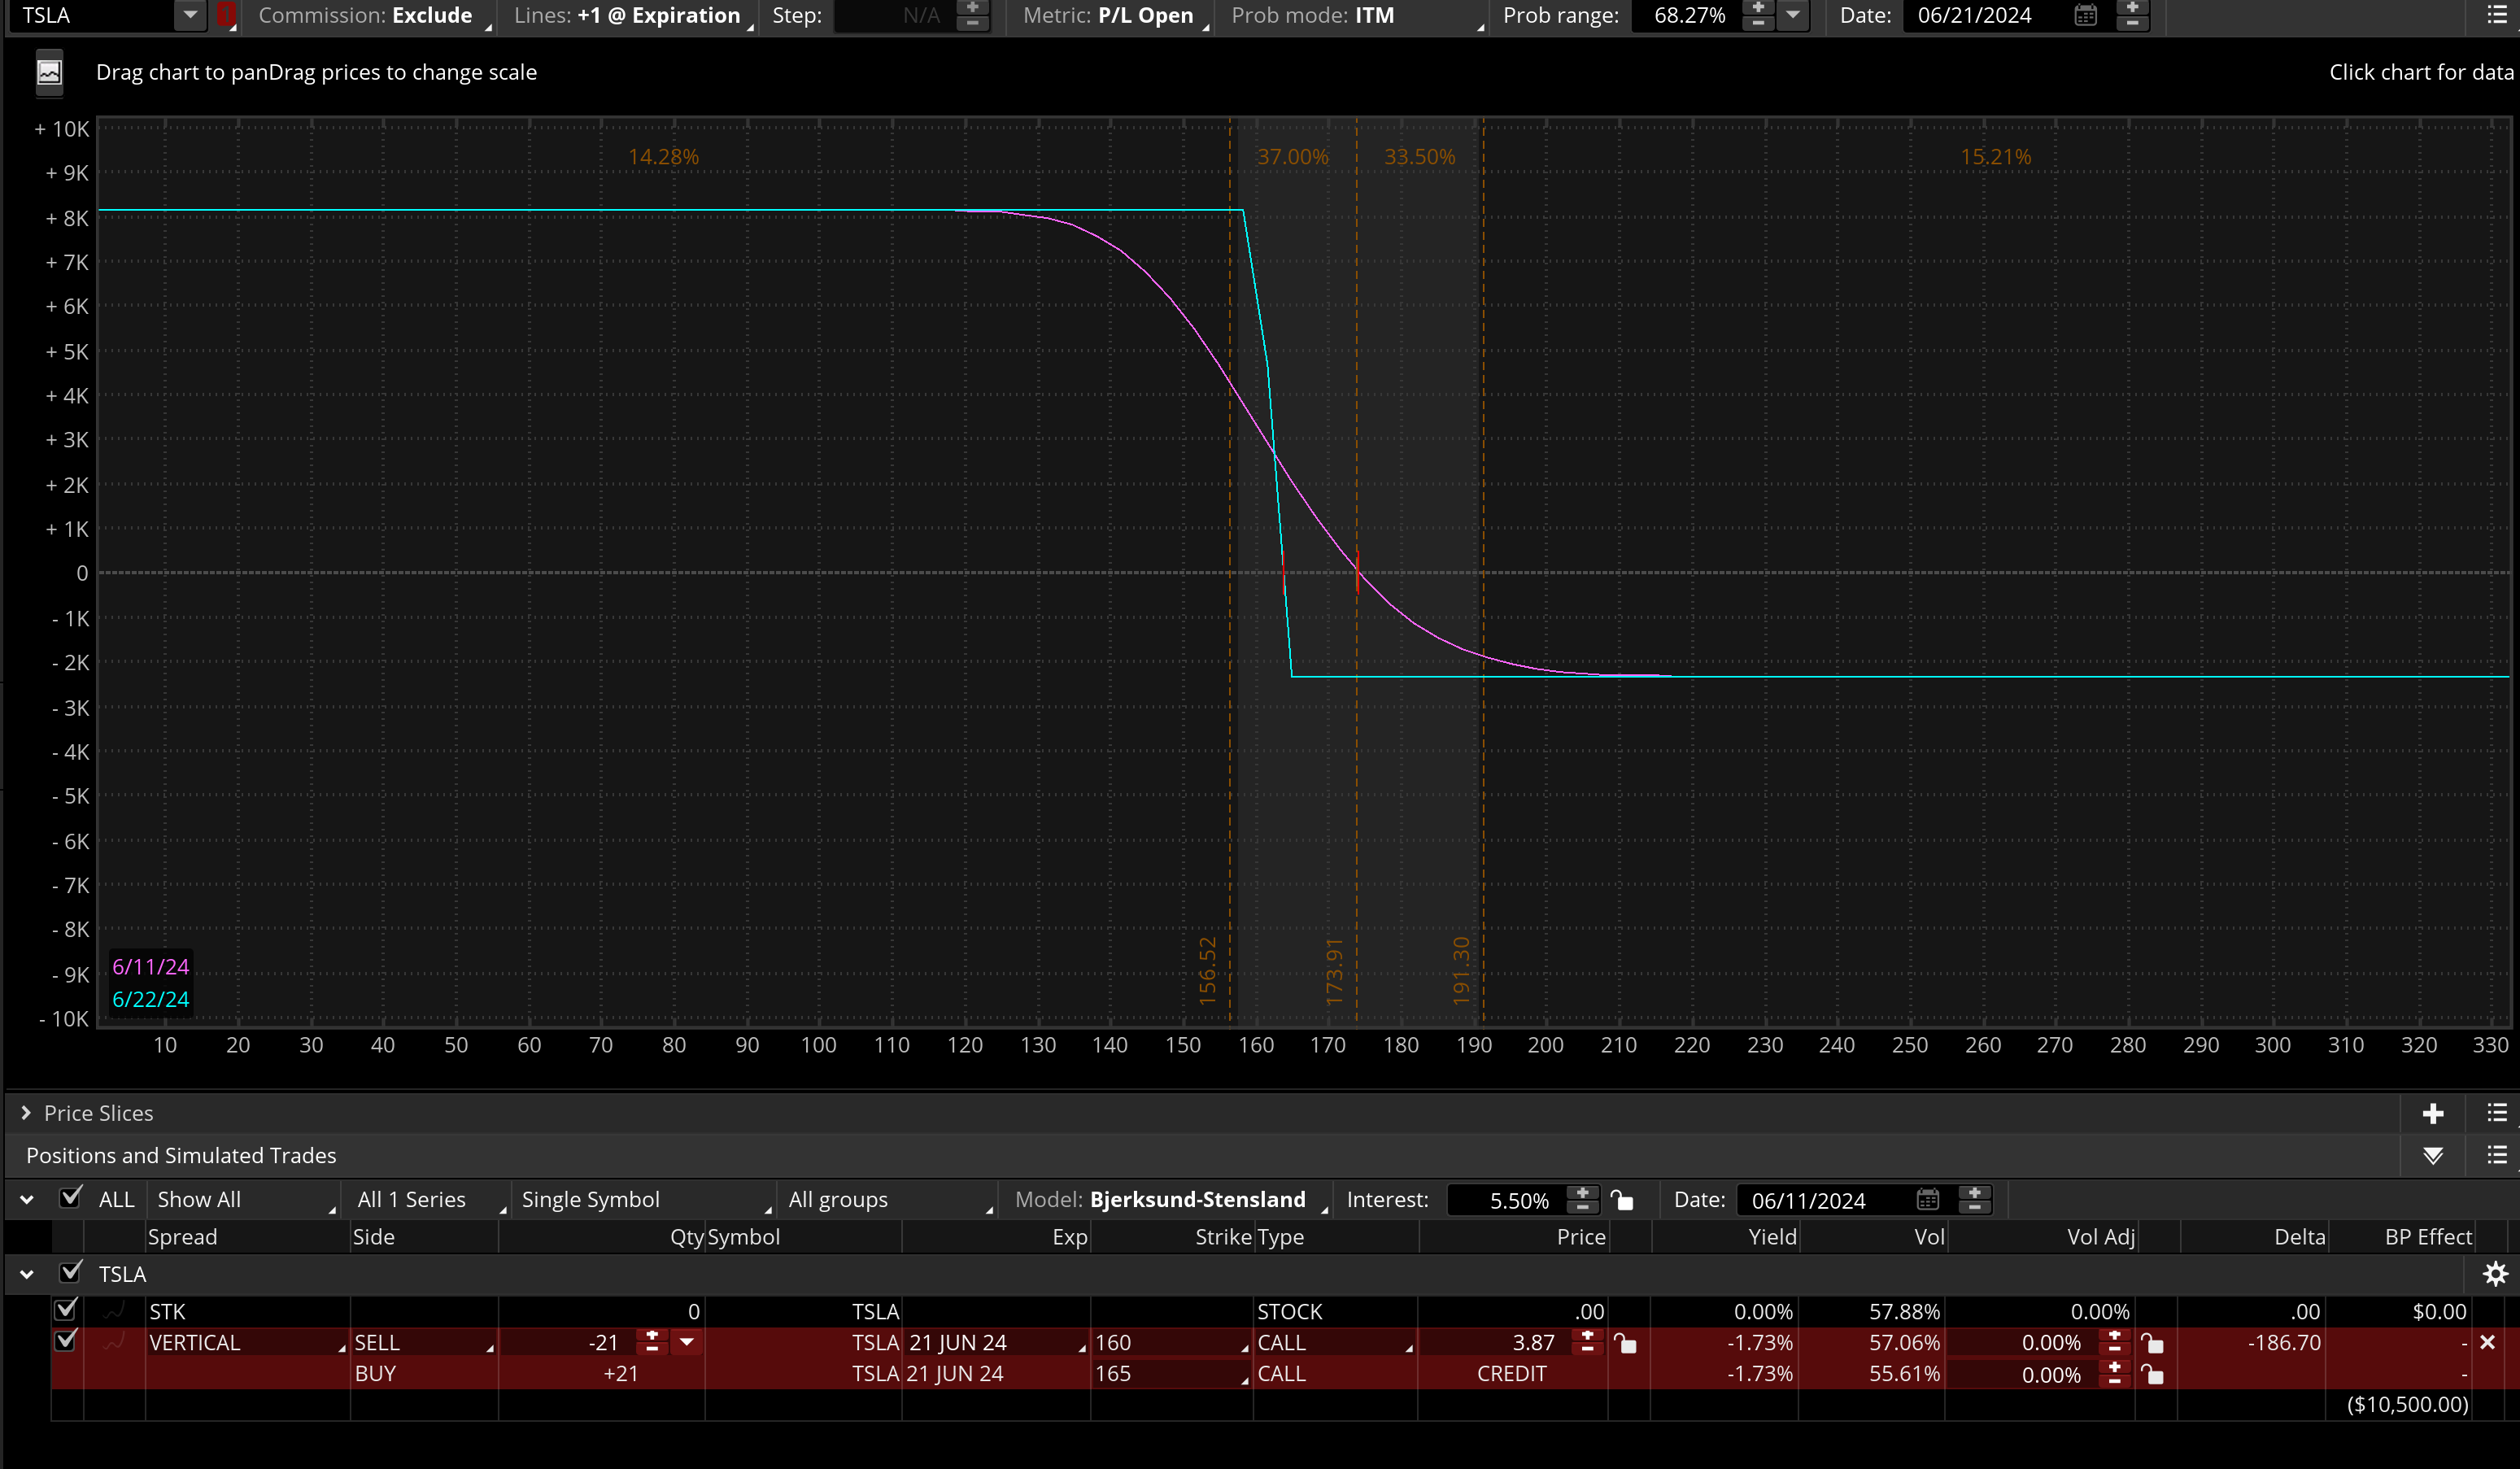Toggle Vol Adj lock on SELL row
This screenshot has height=1469, width=2520.
pyautogui.click(x=2152, y=1343)
